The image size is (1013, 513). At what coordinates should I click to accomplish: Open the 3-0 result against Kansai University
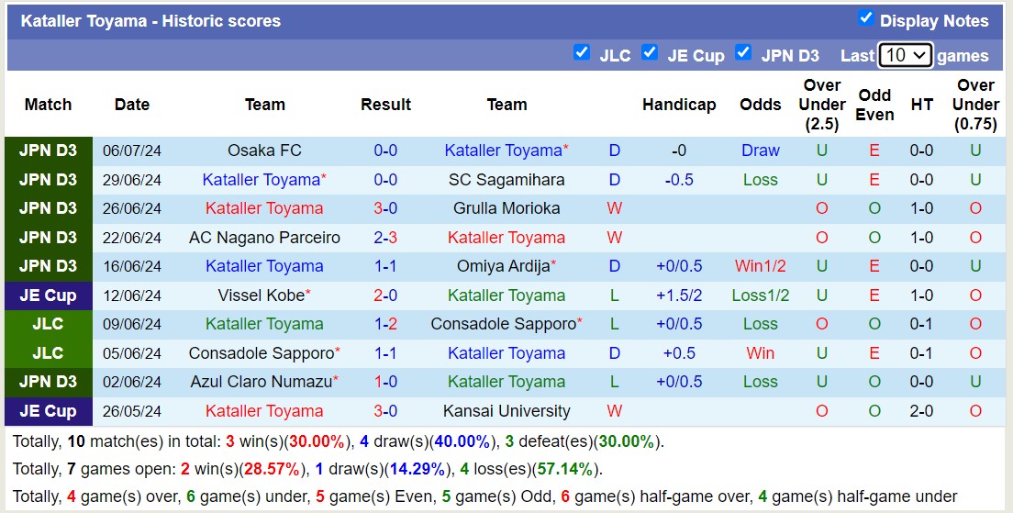click(x=385, y=411)
